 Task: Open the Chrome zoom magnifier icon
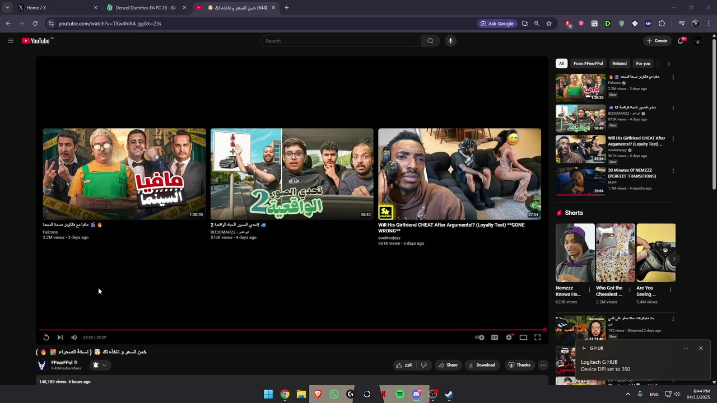point(537,24)
